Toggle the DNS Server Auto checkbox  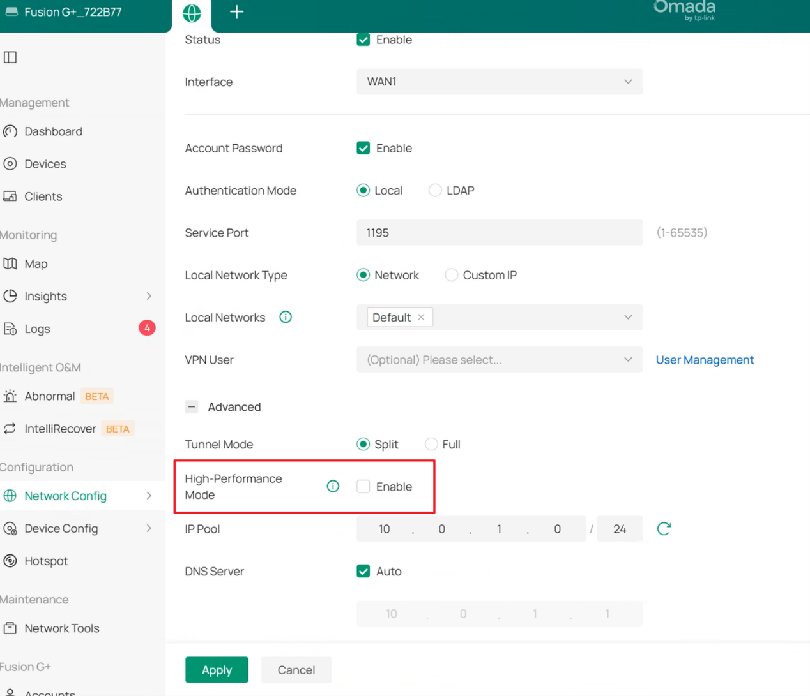click(x=363, y=571)
